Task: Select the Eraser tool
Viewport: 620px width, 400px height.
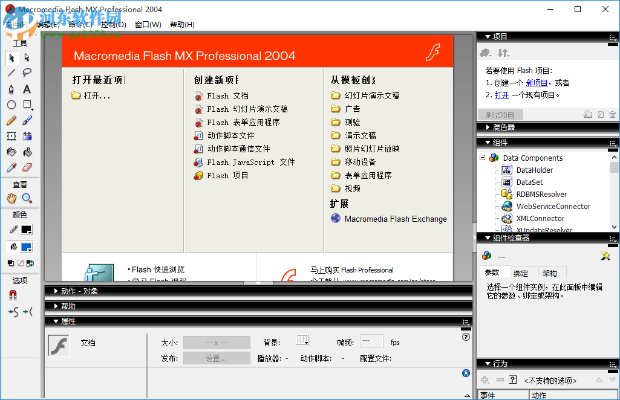Action: 27,167
